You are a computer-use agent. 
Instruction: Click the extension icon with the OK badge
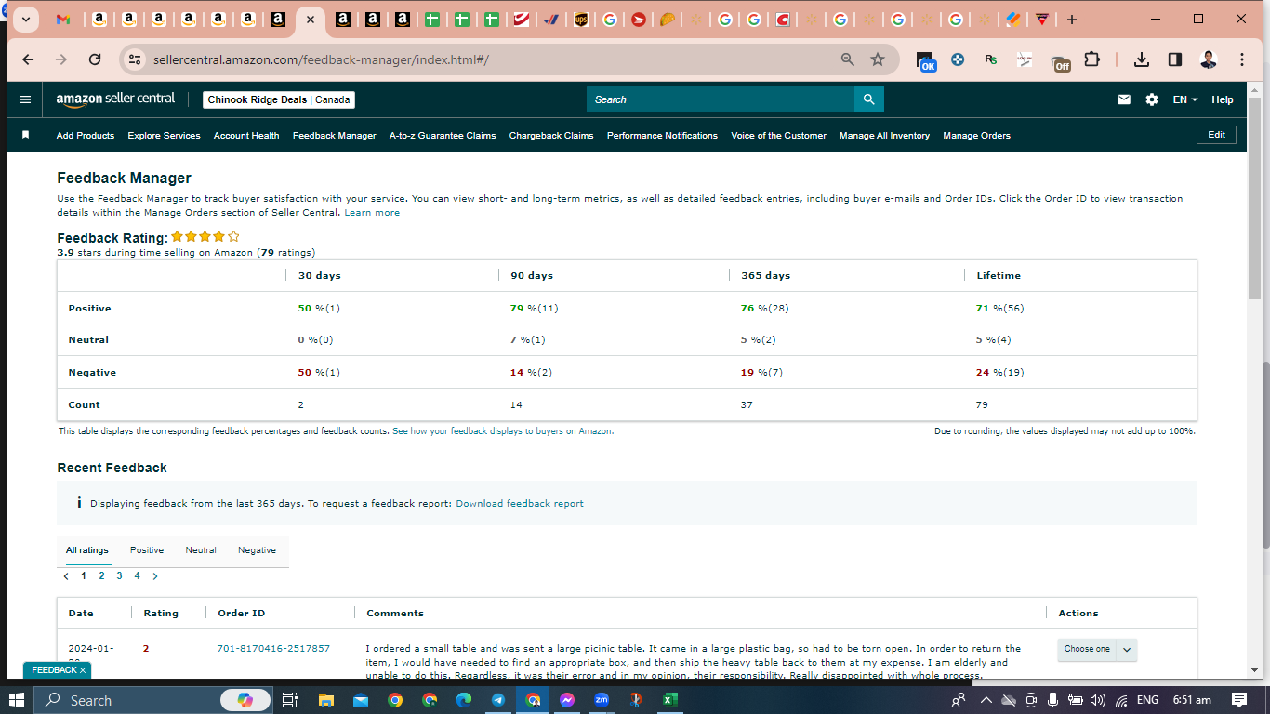tap(926, 60)
